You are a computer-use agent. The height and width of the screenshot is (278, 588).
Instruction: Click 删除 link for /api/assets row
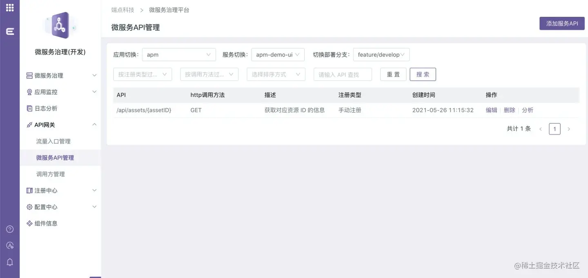(509, 110)
